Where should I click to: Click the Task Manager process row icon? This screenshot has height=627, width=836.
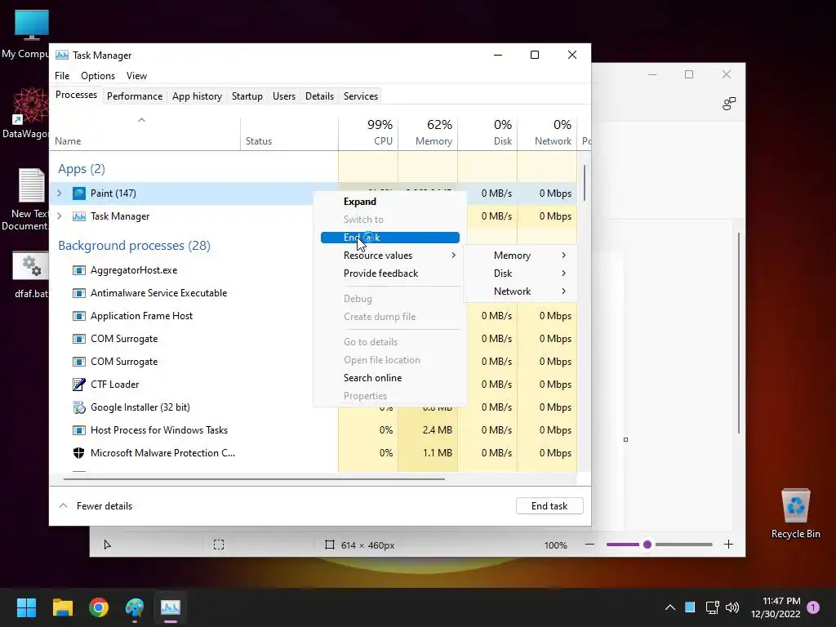pos(79,216)
